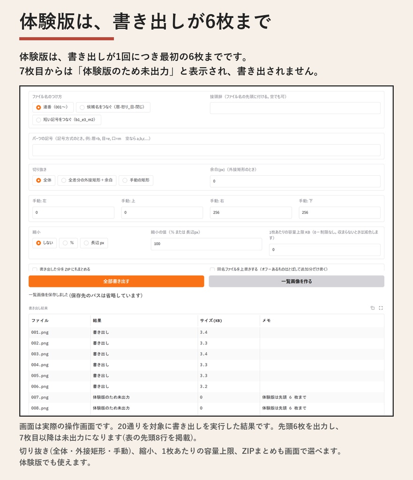Focus the 接頭辞 input field

click(x=295, y=108)
